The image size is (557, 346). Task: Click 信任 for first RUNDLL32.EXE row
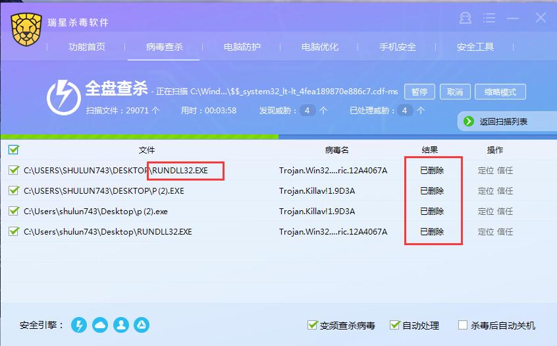[x=505, y=171]
